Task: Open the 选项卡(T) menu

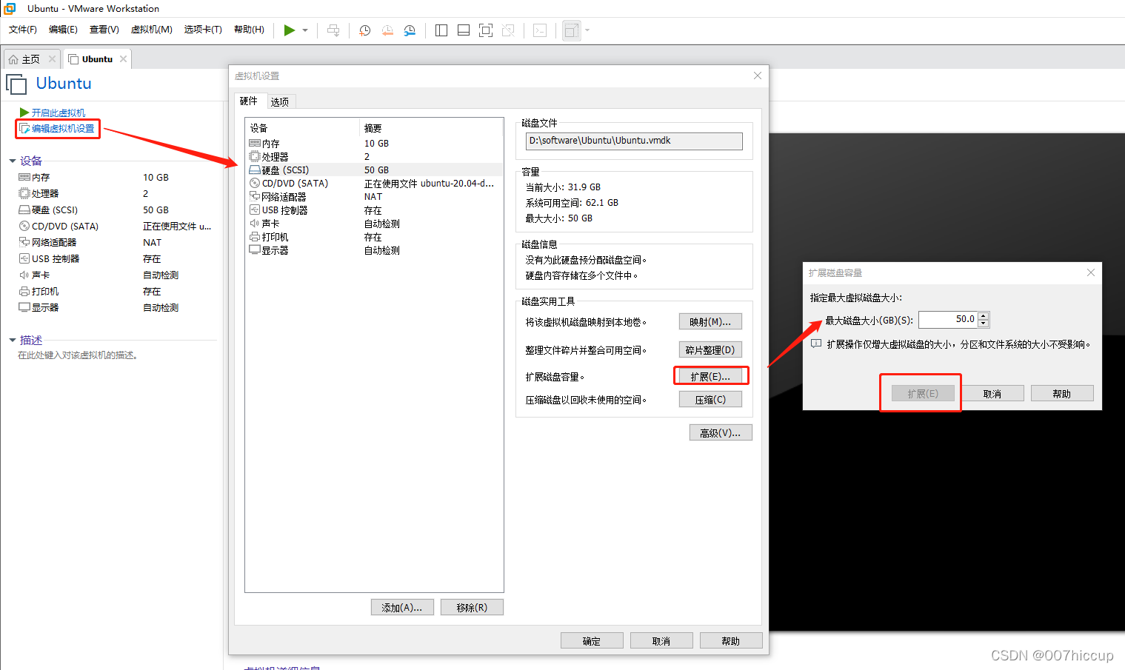Action: (203, 30)
